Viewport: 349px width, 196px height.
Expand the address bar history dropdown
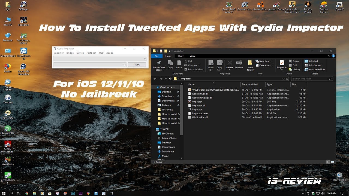pyautogui.click(x=284, y=79)
